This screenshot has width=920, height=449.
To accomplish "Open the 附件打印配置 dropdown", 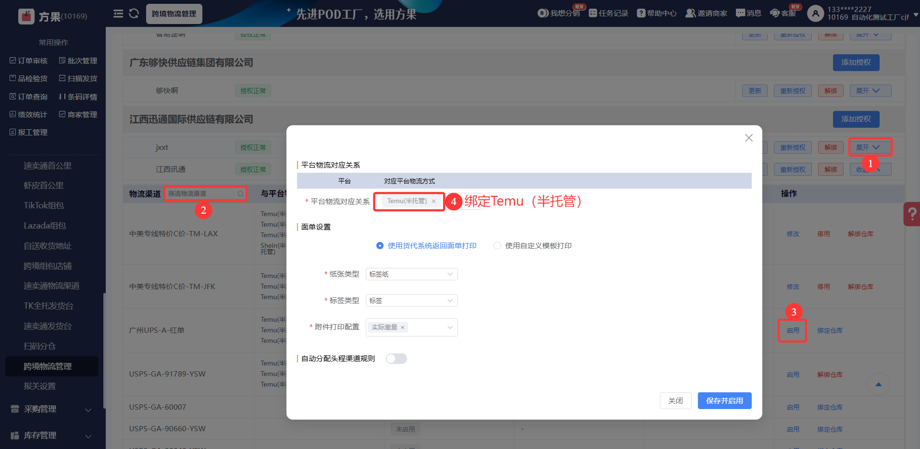I will coord(411,328).
